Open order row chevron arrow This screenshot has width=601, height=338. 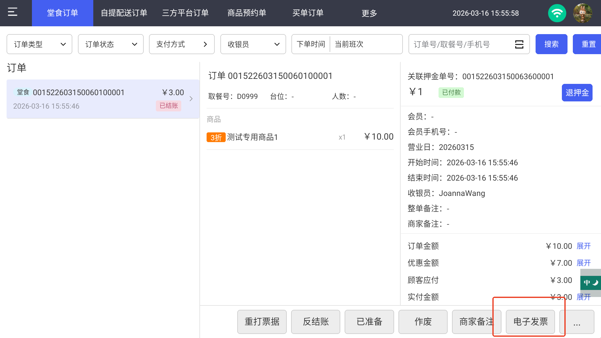pos(191,99)
